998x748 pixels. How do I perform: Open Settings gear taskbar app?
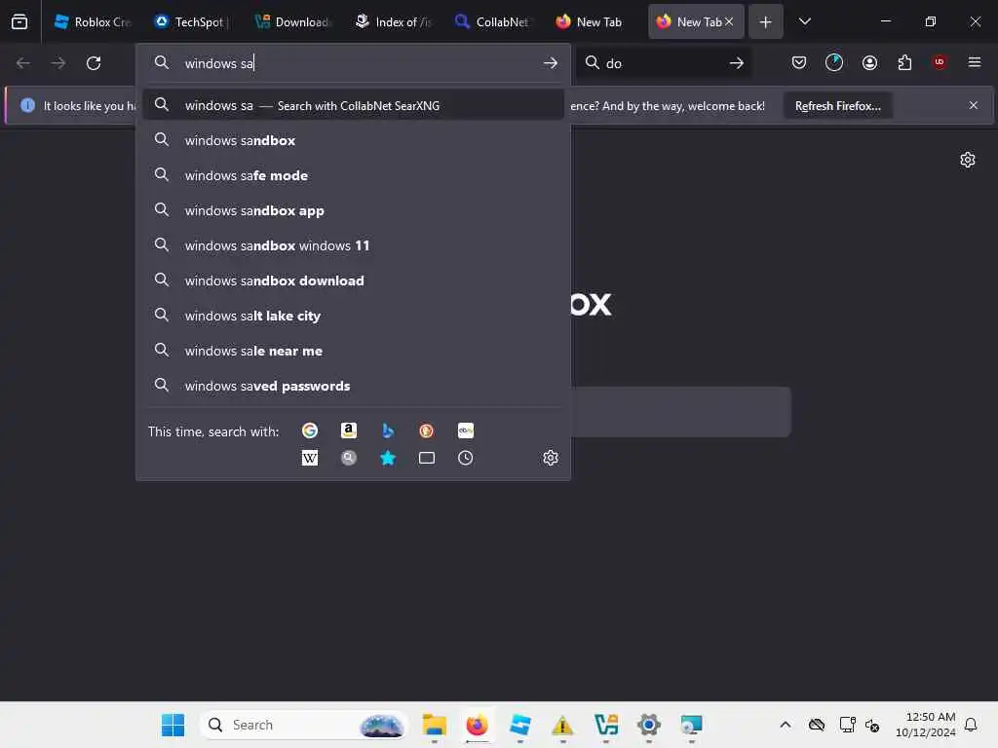(x=648, y=725)
